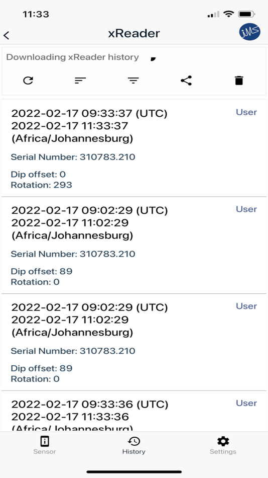This screenshot has height=478, width=268.
Task: Open the sort order icon
Action: click(81, 81)
